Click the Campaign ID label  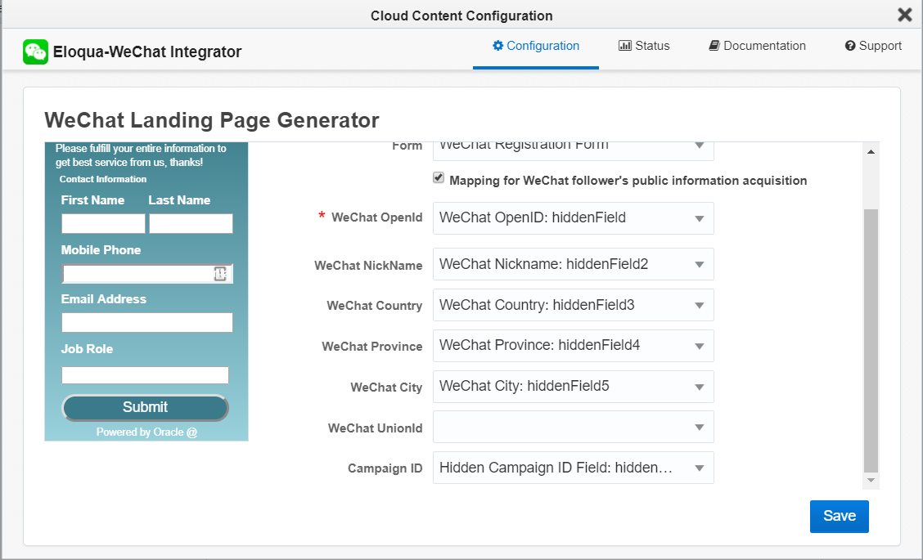(x=385, y=468)
